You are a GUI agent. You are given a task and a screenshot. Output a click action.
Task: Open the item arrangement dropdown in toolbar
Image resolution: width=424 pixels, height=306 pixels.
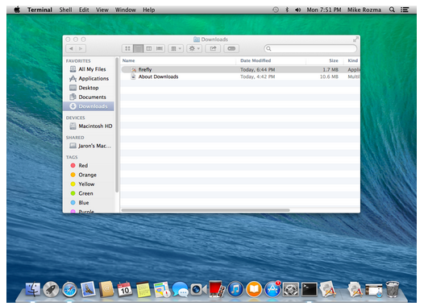tap(176, 48)
